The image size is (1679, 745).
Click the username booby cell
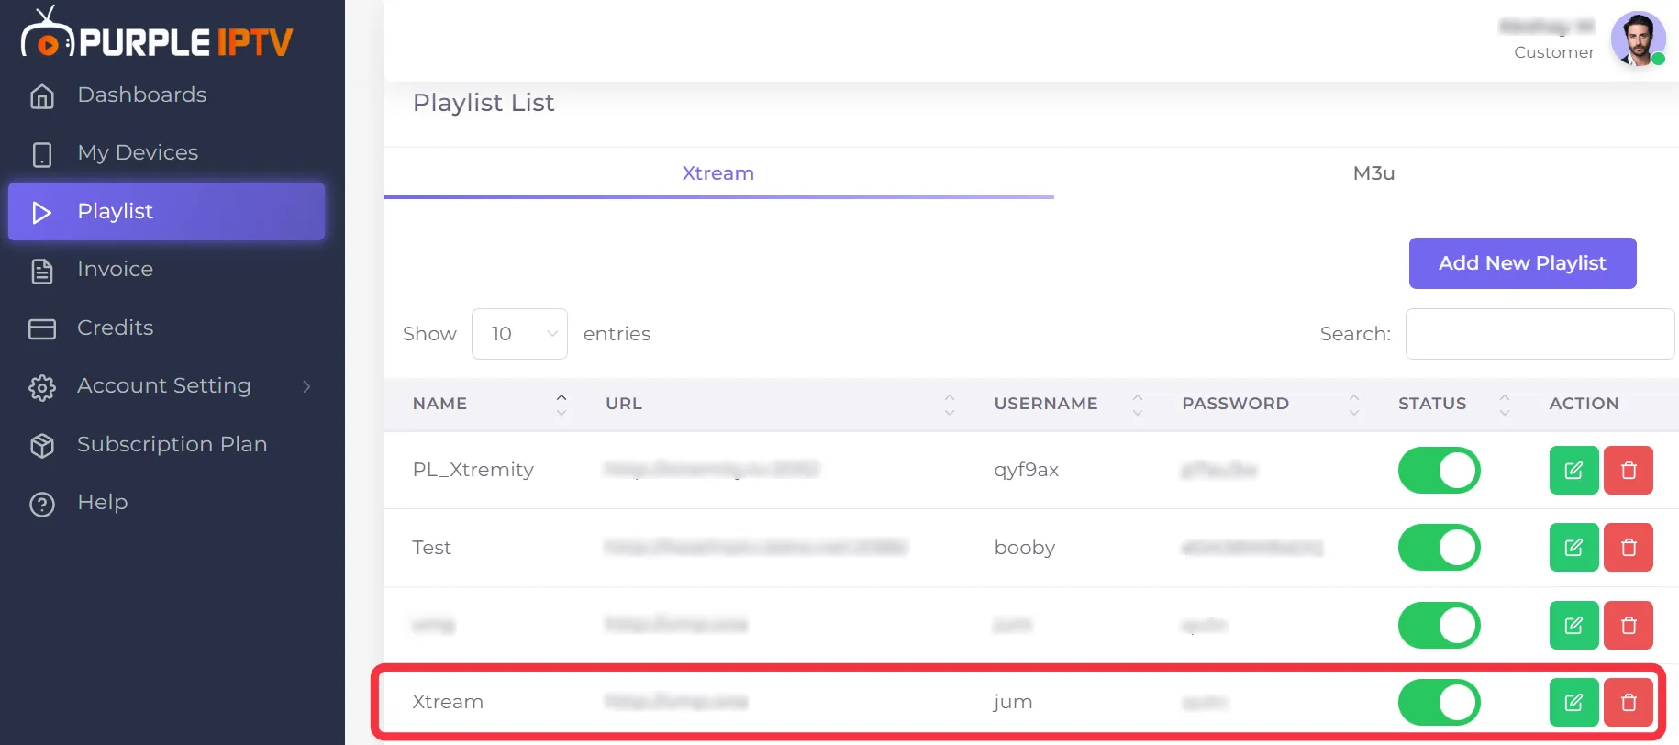click(x=1025, y=548)
